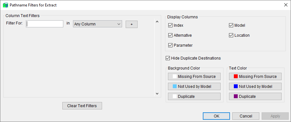Image resolution: width=291 pixels, height=122 pixels.
Task: Click the Filter For text field
Action: pos(45,24)
